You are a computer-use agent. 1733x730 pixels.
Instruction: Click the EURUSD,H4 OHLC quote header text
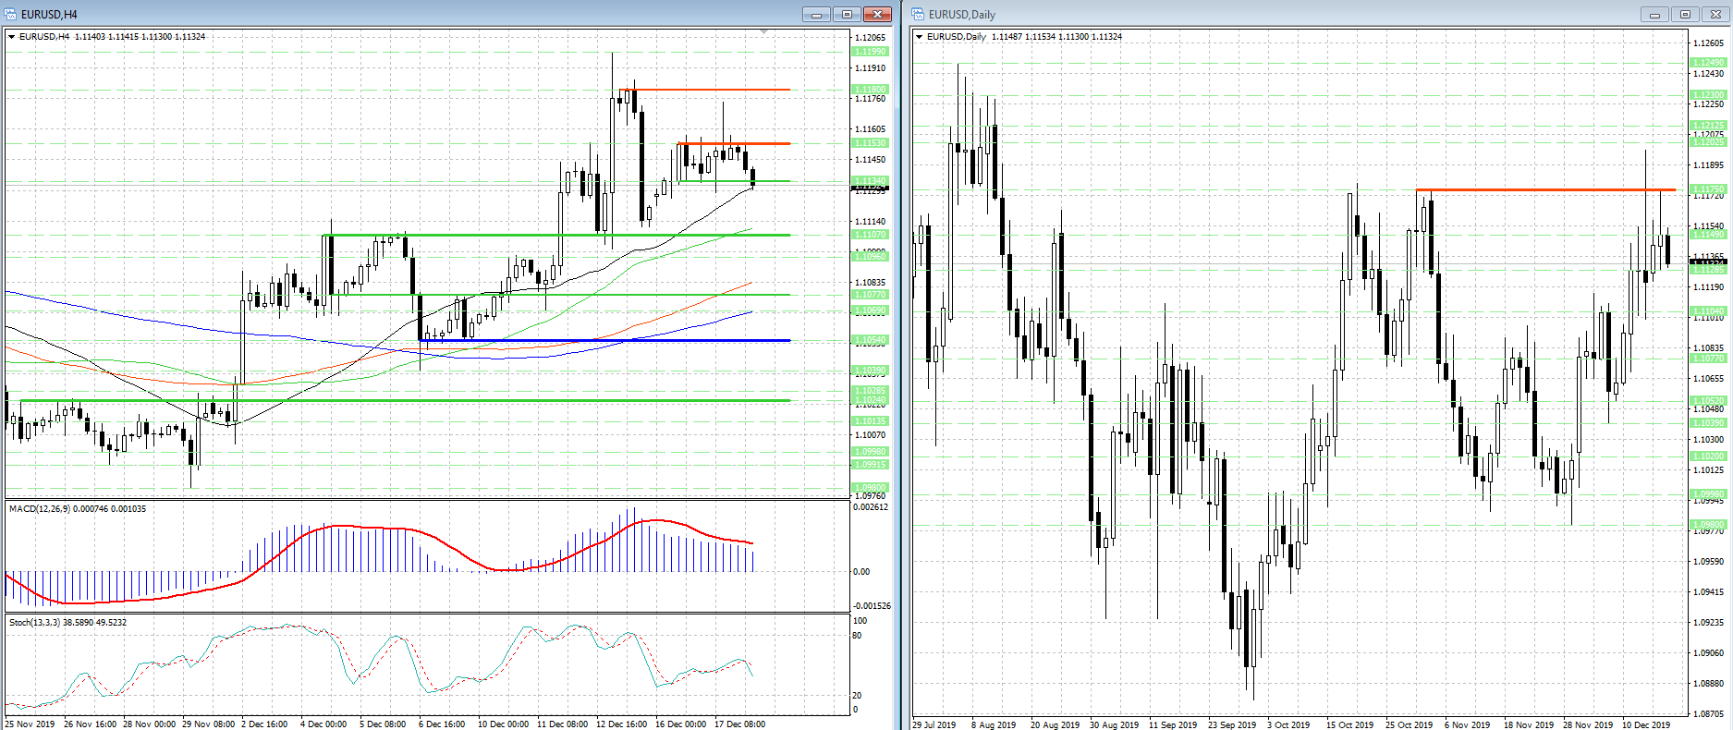[x=112, y=37]
